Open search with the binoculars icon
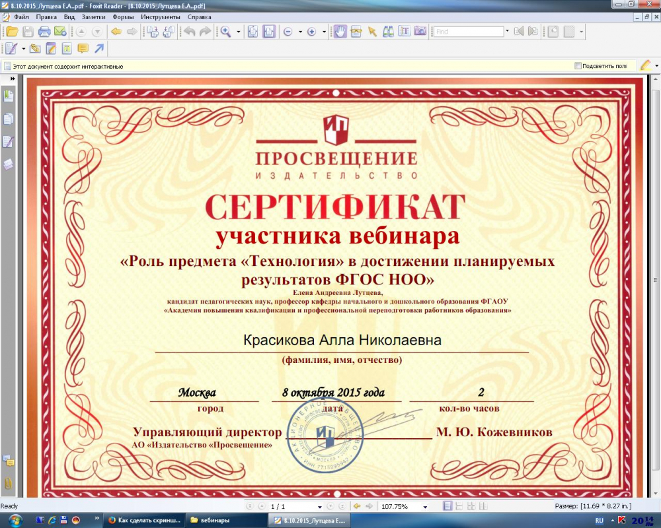 388,32
